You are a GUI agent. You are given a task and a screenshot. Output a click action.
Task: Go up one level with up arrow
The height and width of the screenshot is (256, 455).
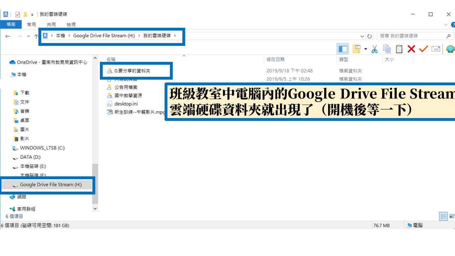point(36,36)
